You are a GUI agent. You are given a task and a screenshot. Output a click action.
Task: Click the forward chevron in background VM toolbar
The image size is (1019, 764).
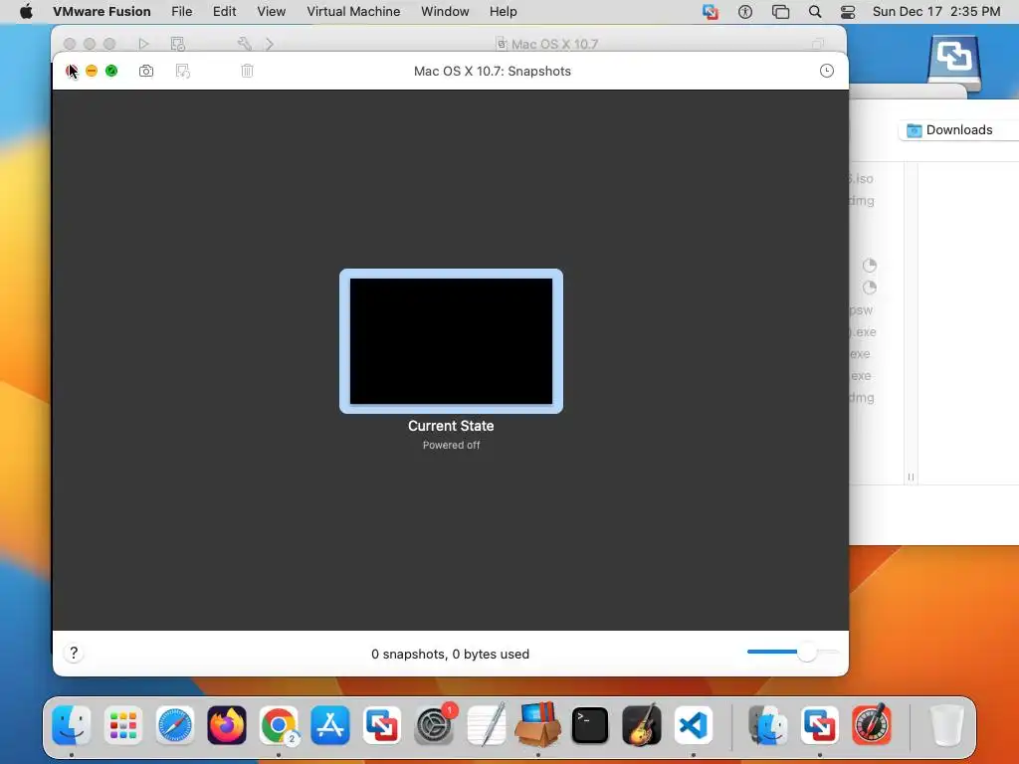[x=270, y=44]
